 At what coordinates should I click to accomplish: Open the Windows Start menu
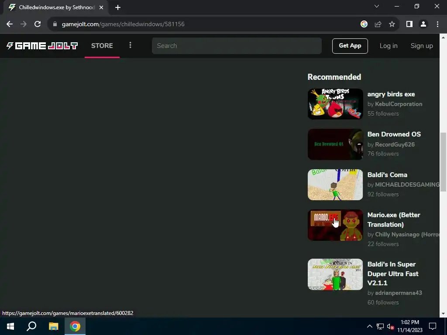(x=10, y=326)
